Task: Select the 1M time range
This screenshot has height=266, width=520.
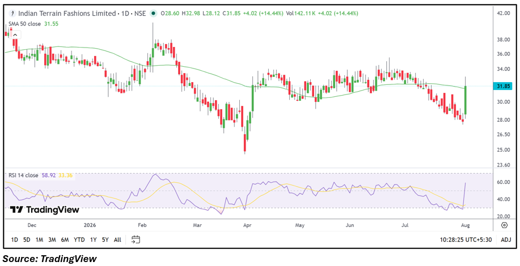Action: coord(39,239)
